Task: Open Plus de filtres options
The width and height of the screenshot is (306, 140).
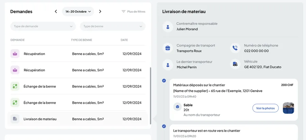Action: click(134, 12)
